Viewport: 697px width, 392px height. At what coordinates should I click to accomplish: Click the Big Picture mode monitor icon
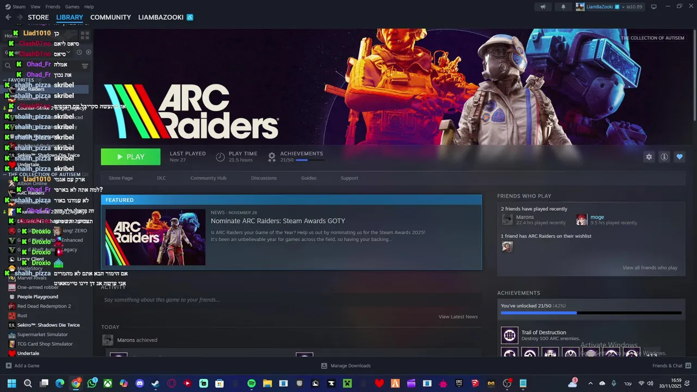coord(653,7)
